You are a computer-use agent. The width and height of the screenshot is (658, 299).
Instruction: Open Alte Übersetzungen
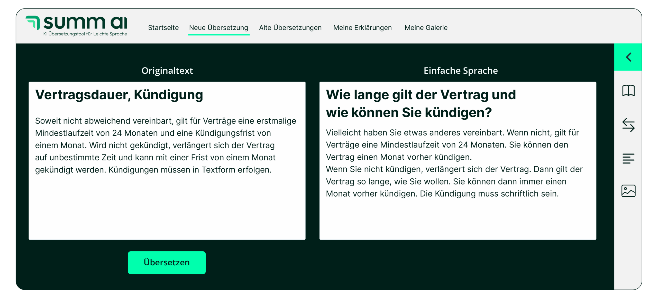coord(290,28)
